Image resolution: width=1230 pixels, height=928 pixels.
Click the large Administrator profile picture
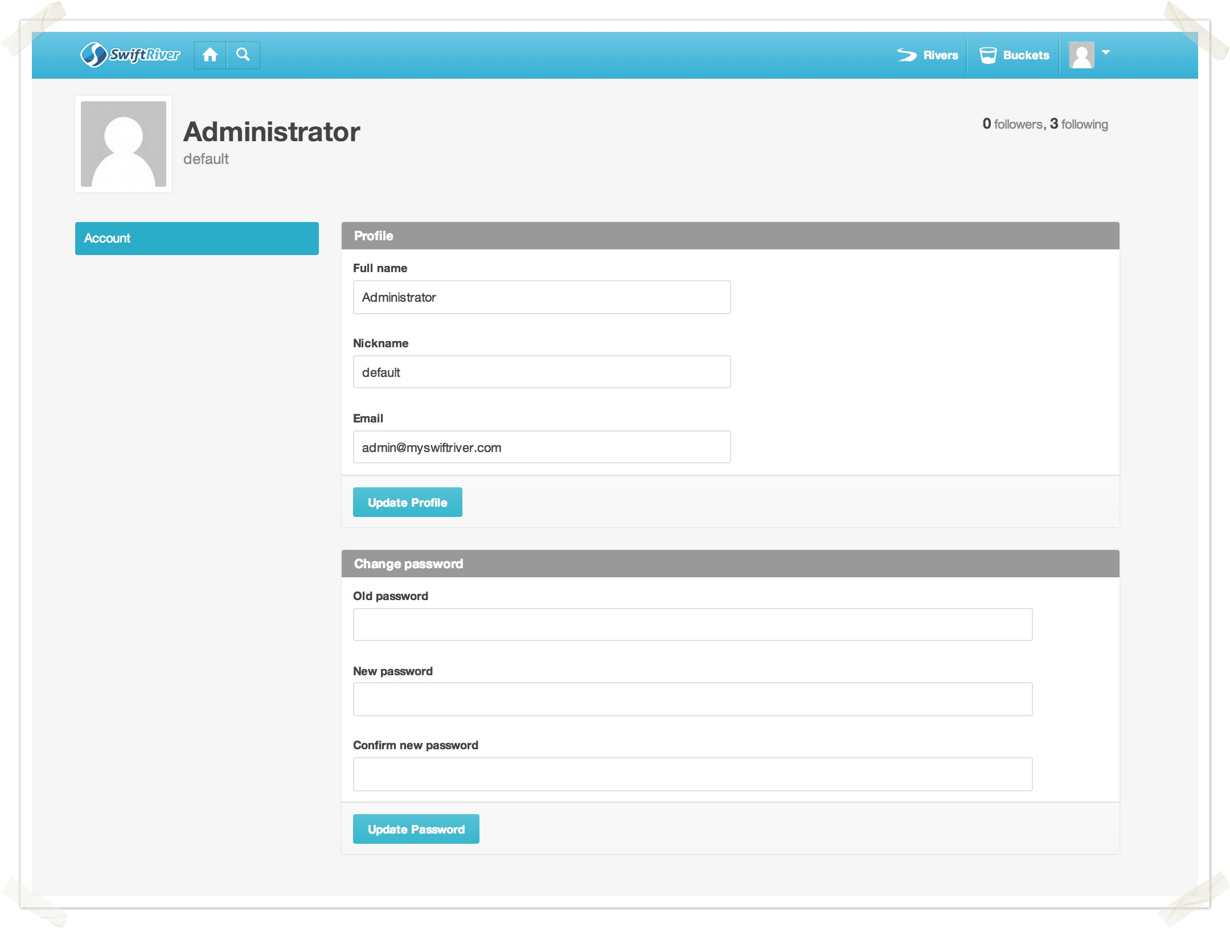(124, 144)
